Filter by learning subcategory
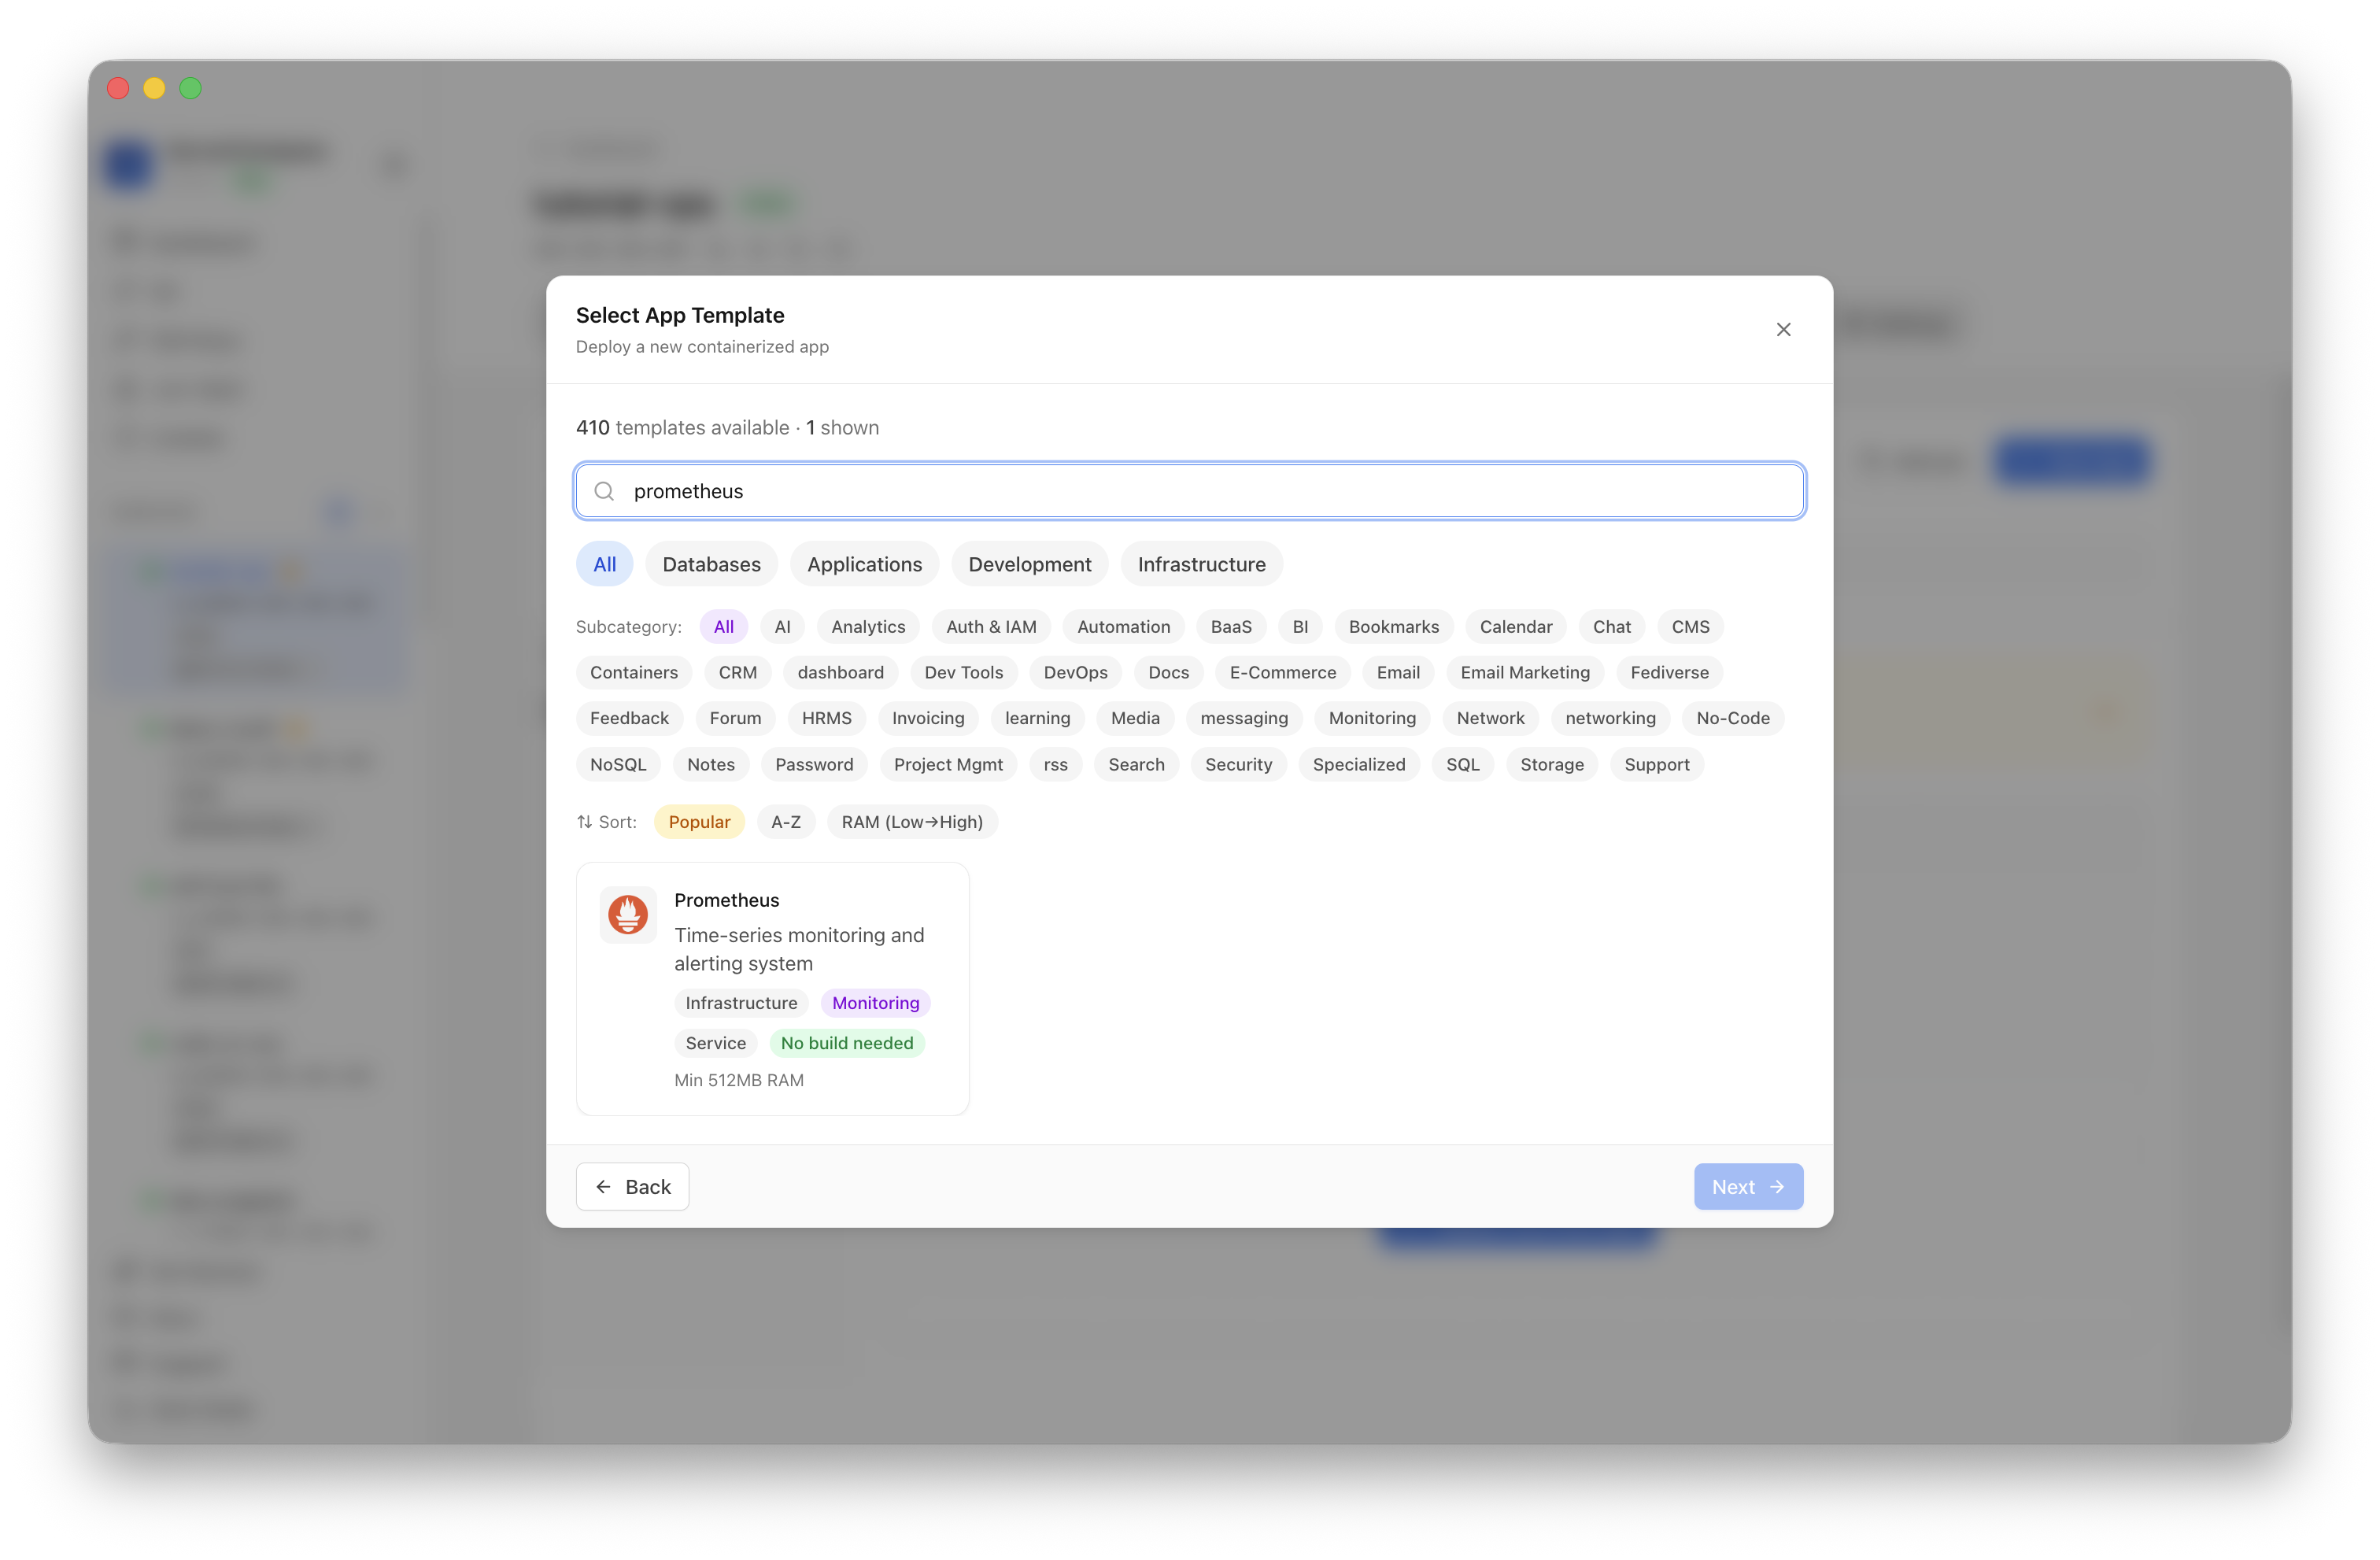The width and height of the screenshot is (2380, 1560). (1037, 718)
